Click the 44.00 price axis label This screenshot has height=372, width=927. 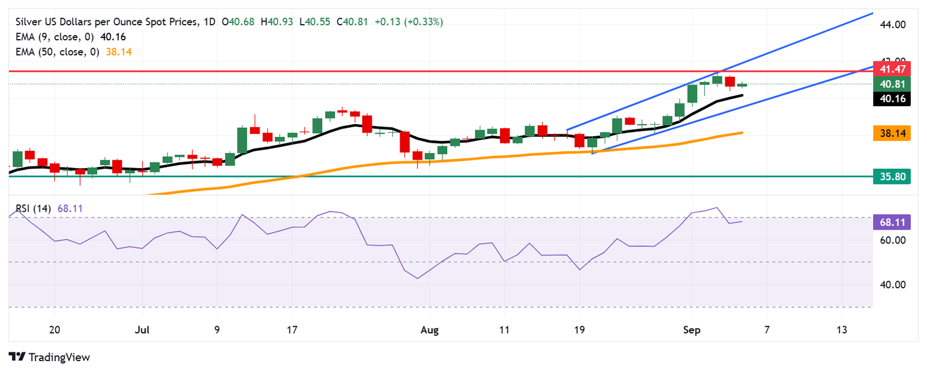[x=893, y=25]
